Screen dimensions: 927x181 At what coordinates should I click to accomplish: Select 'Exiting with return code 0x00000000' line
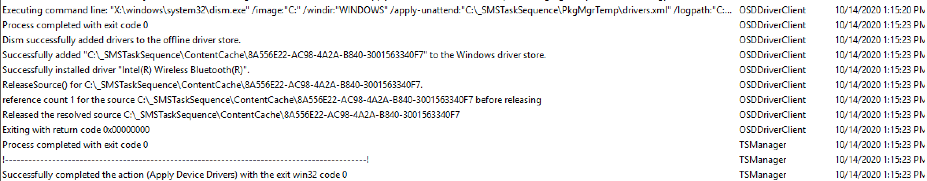coord(76,130)
